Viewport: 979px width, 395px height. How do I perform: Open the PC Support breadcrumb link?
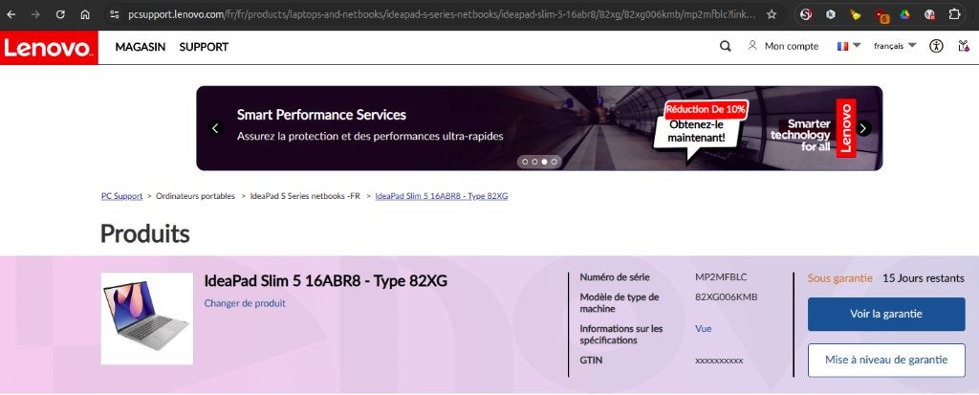click(x=121, y=196)
